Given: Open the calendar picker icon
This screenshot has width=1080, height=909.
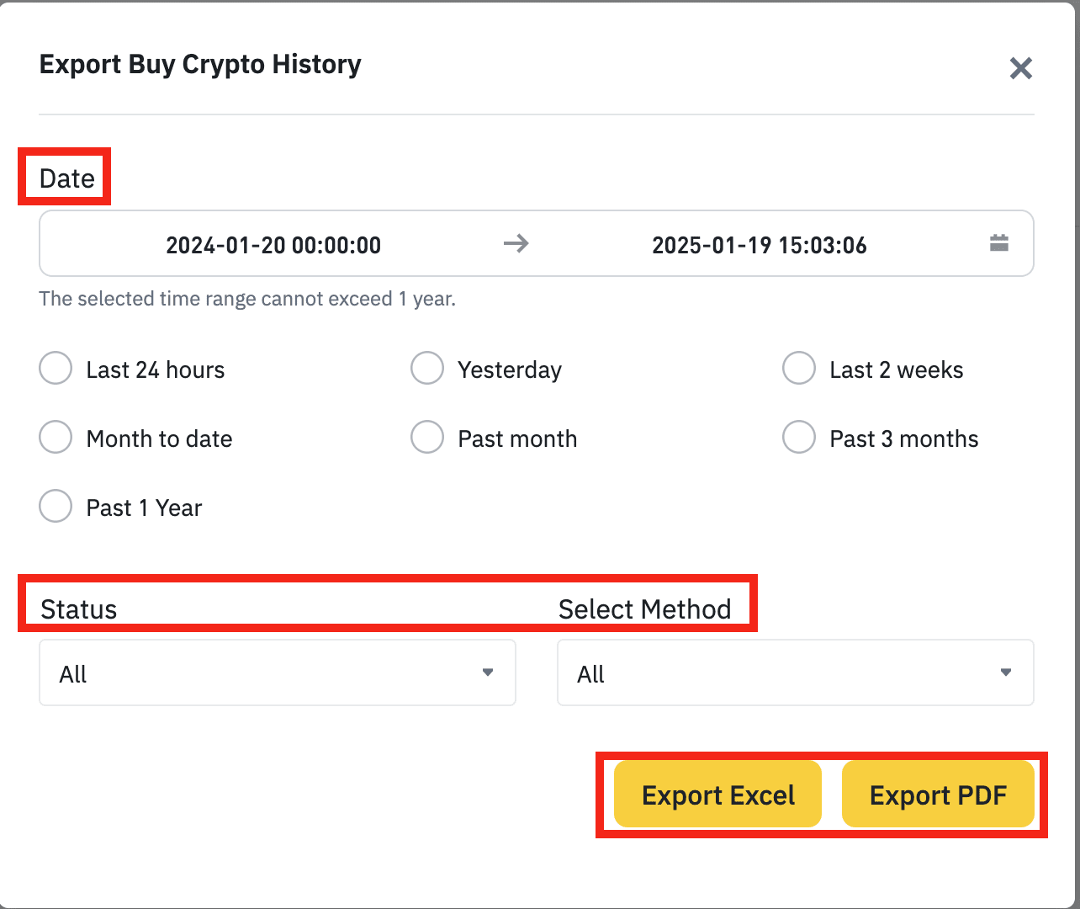Looking at the screenshot, I should coord(998,243).
